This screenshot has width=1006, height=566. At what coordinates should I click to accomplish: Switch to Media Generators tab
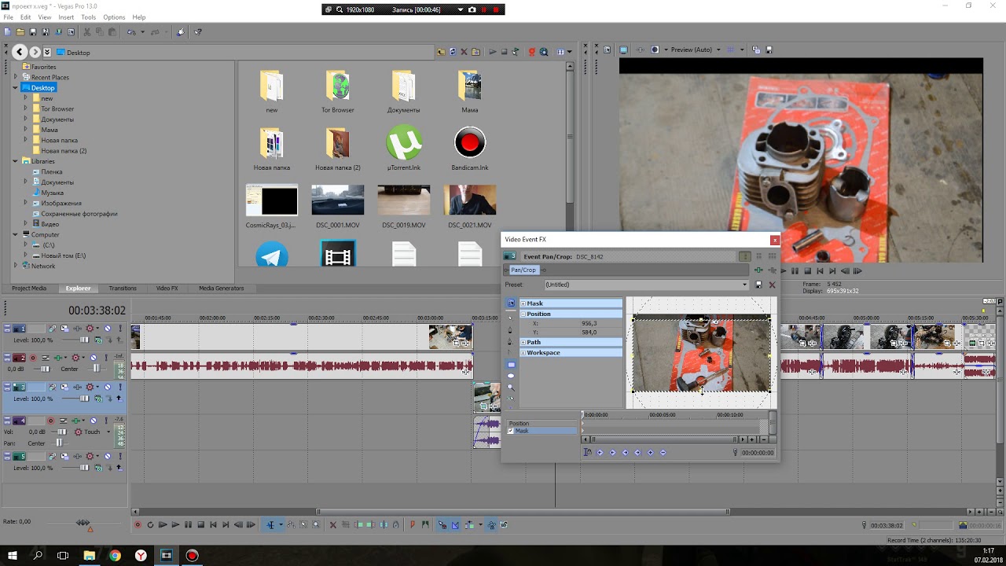tap(221, 289)
